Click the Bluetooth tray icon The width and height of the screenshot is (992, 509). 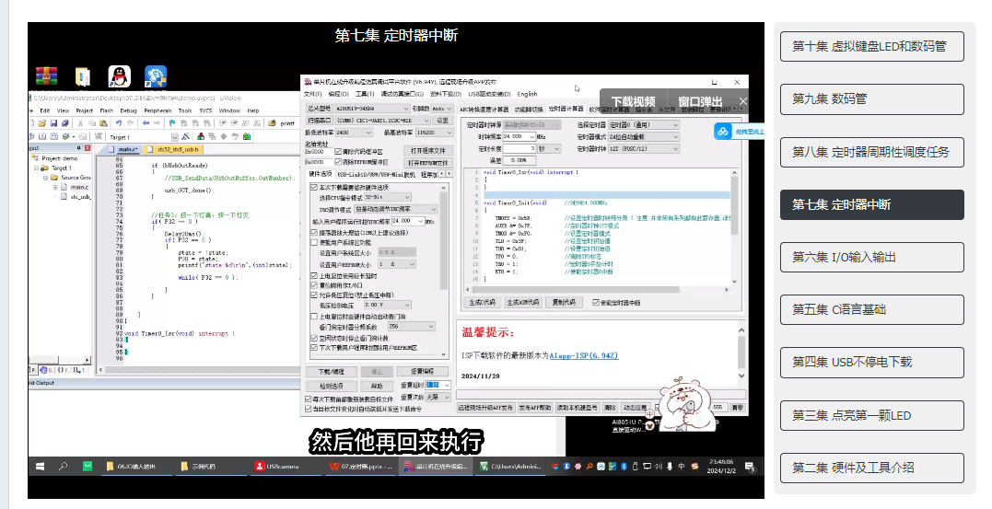pyautogui.click(x=624, y=466)
